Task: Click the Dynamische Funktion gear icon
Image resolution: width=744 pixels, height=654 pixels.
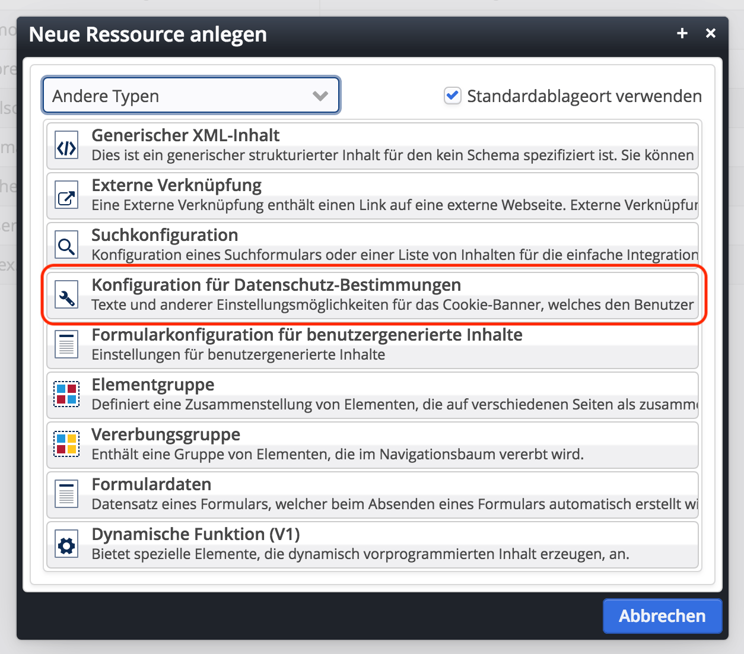Action: pos(66,544)
